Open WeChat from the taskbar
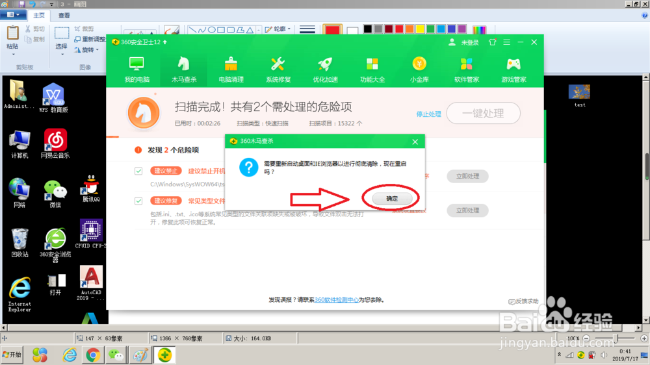 pos(116,355)
